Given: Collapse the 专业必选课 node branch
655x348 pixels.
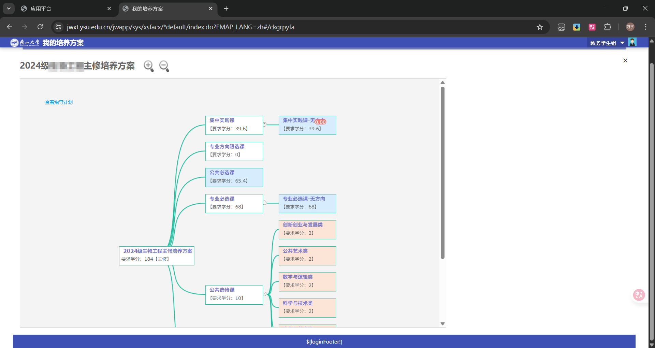Looking at the screenshot, I should pos(265,203).
